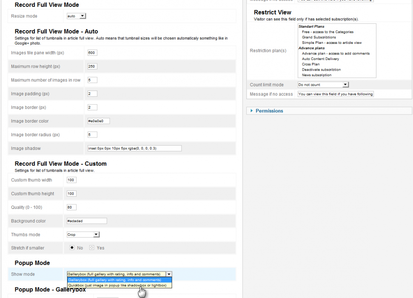
Task: Click the 'Message if no access' input
Action: [336, 94]
